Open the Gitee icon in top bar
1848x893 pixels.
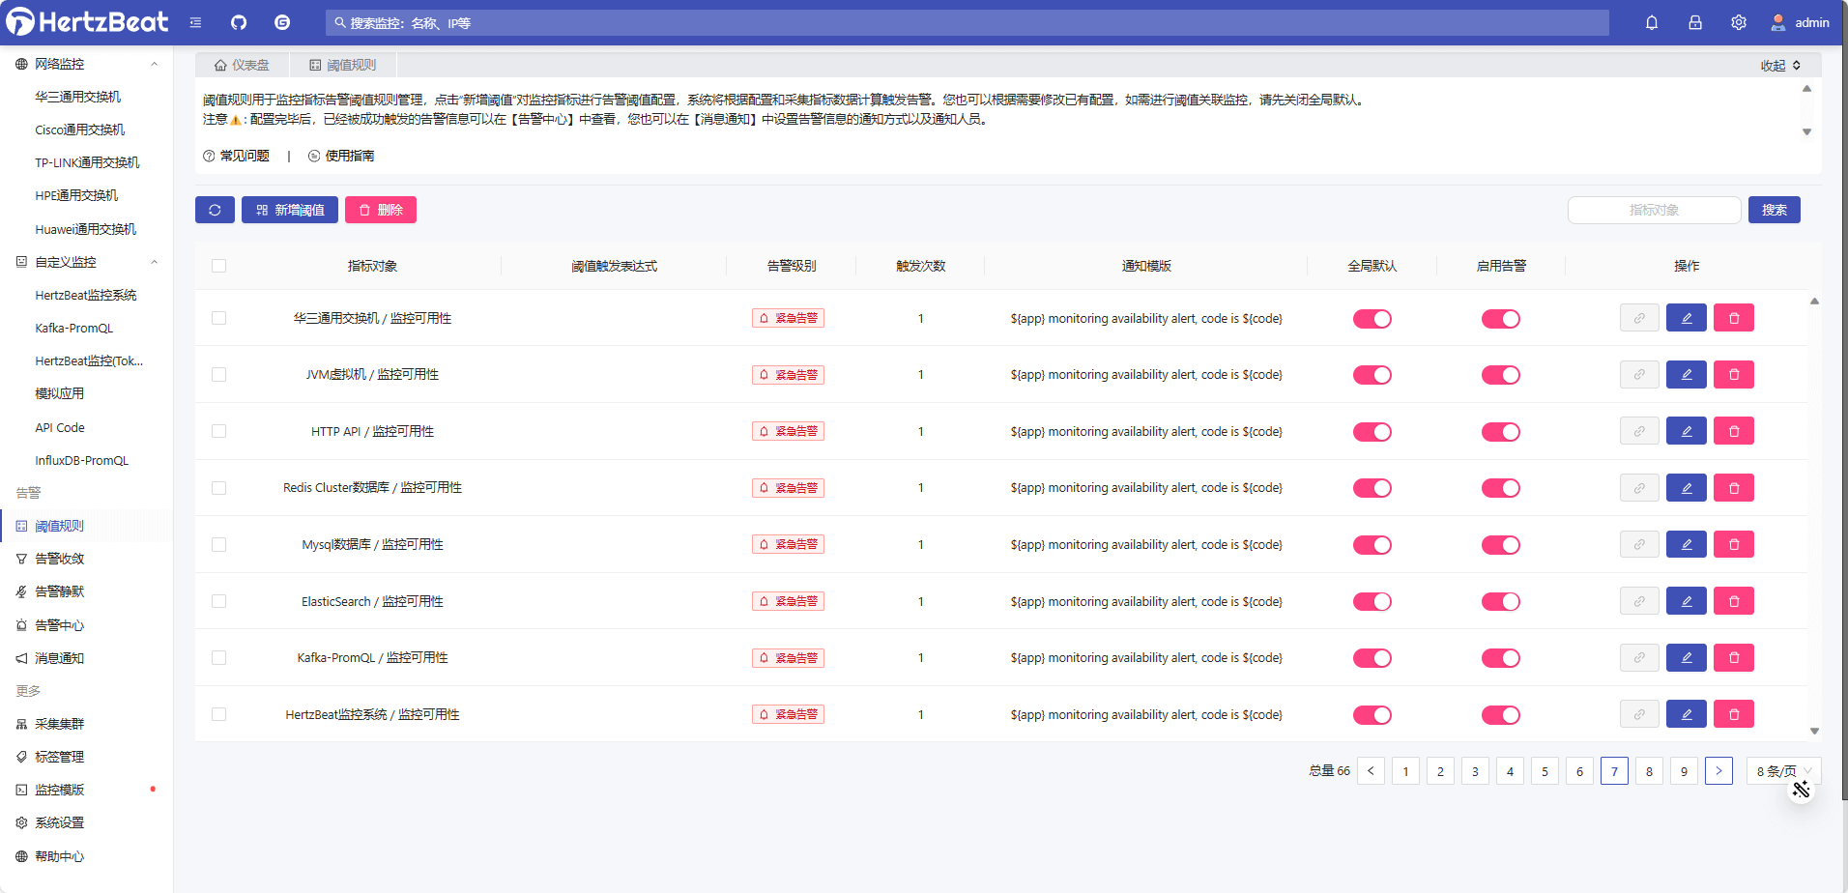(281, 21)
